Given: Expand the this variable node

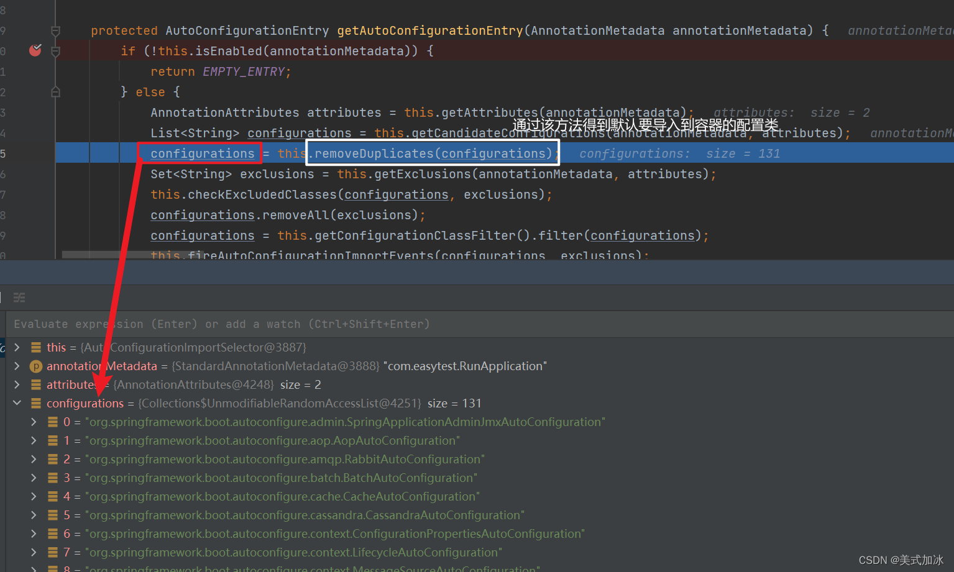Looking at the screenshot, I should coord(17,347).
